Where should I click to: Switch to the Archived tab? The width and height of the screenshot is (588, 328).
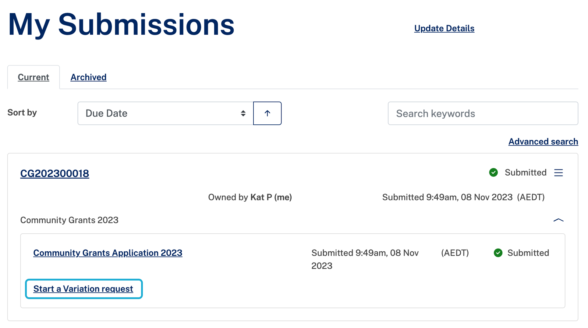pos(88,77)
